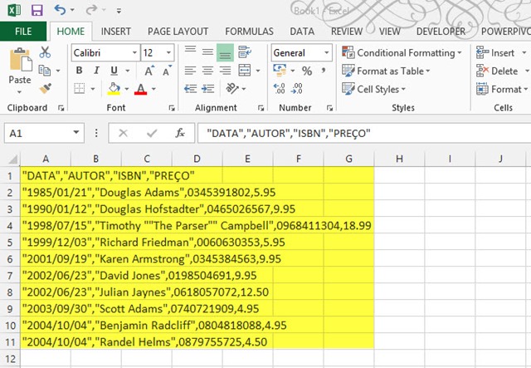Open Fill Color dropdown arrow
Screen dimensions: 531x368
point(127,89)
